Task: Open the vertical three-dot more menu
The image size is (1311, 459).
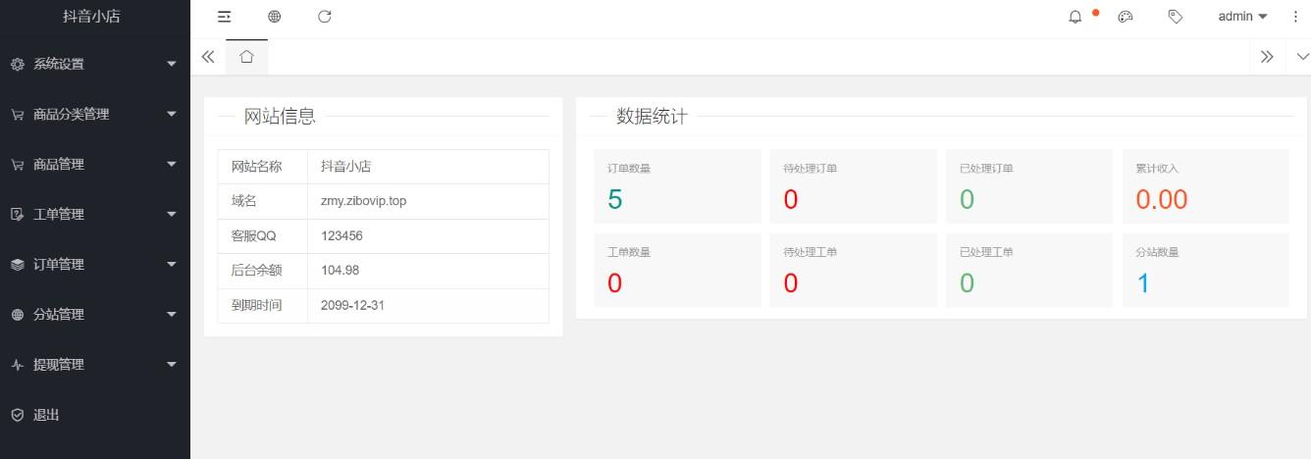Action: 1295,17
